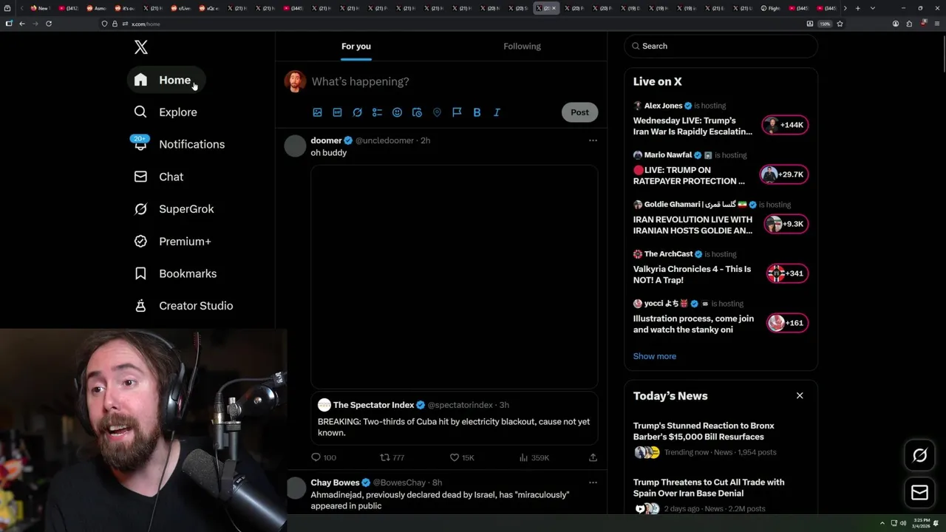Open the media in doomer's post
The height and width of the screenshot is (532, 946).
[454, 276]
